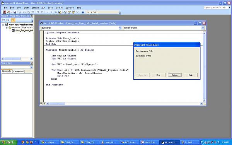Click the View Microsoft Access toolbar icon
Viewport: 232px width, 145px height.
[x=5, y=12]
